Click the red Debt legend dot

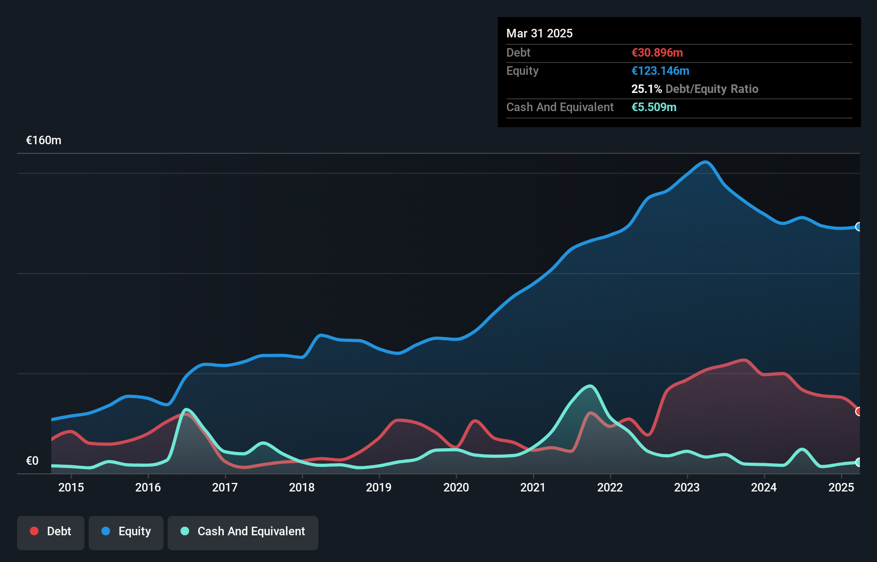click(33, 531)
